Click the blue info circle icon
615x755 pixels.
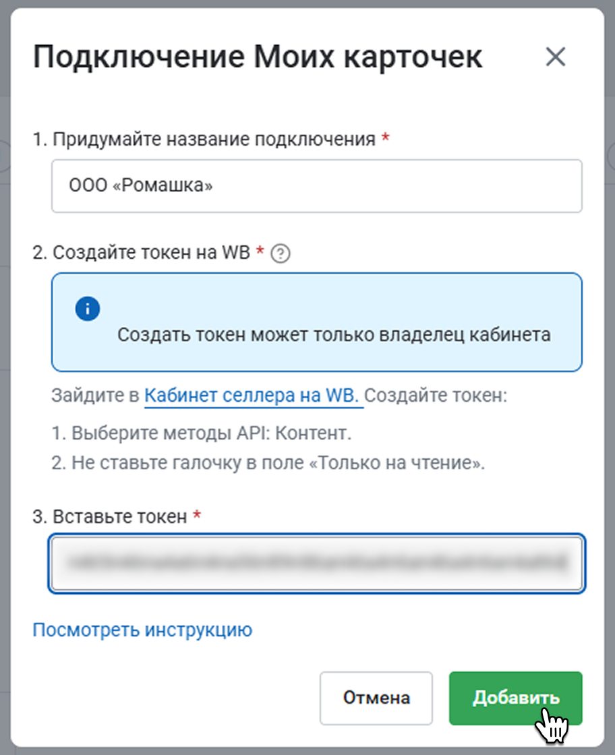click(87, 309)
